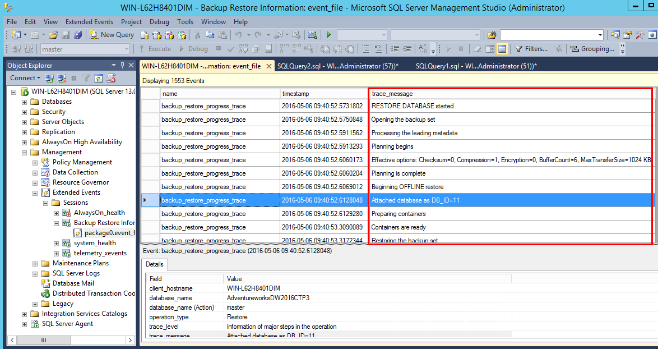Open the master database dropdown
The height and width of the screenshot is (349, 658).
pyautogui.click(x=127, y=49)
